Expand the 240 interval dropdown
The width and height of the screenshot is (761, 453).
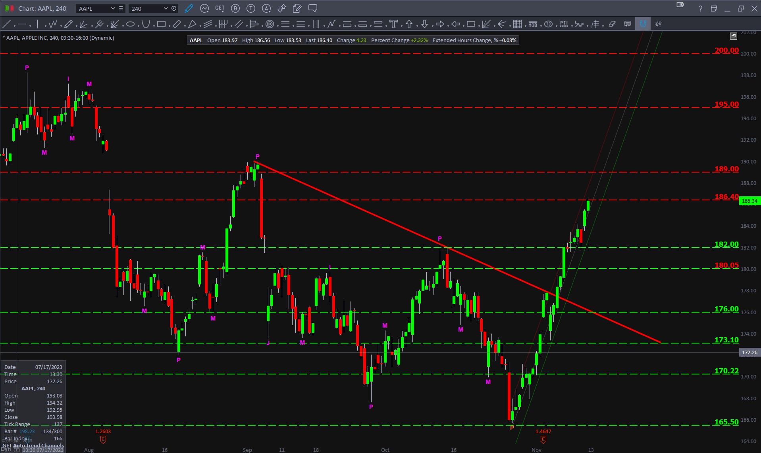coord(166,8)
